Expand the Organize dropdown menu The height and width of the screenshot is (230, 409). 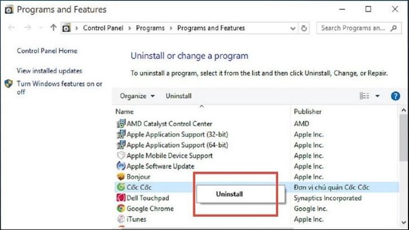137,96
